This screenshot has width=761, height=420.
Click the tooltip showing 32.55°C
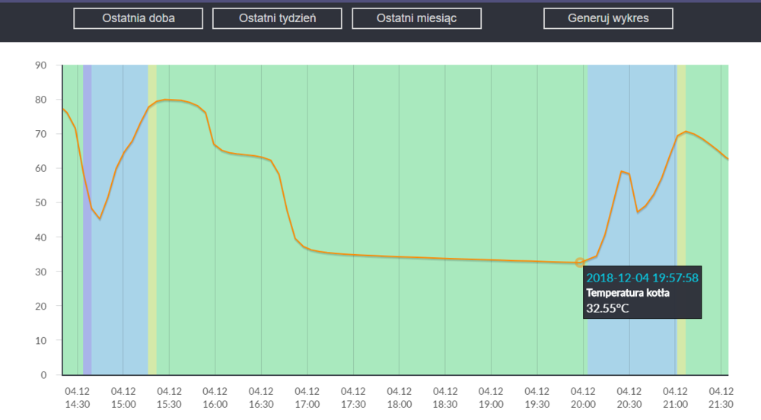(642, 293)
